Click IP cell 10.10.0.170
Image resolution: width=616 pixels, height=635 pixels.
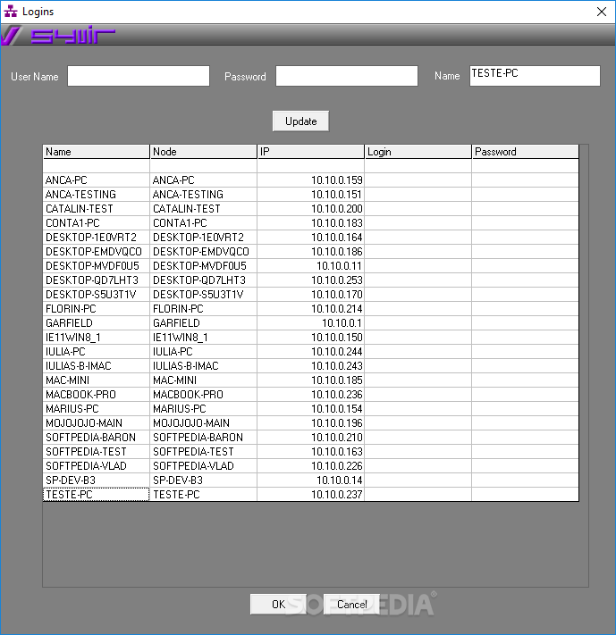pos(310,295)
